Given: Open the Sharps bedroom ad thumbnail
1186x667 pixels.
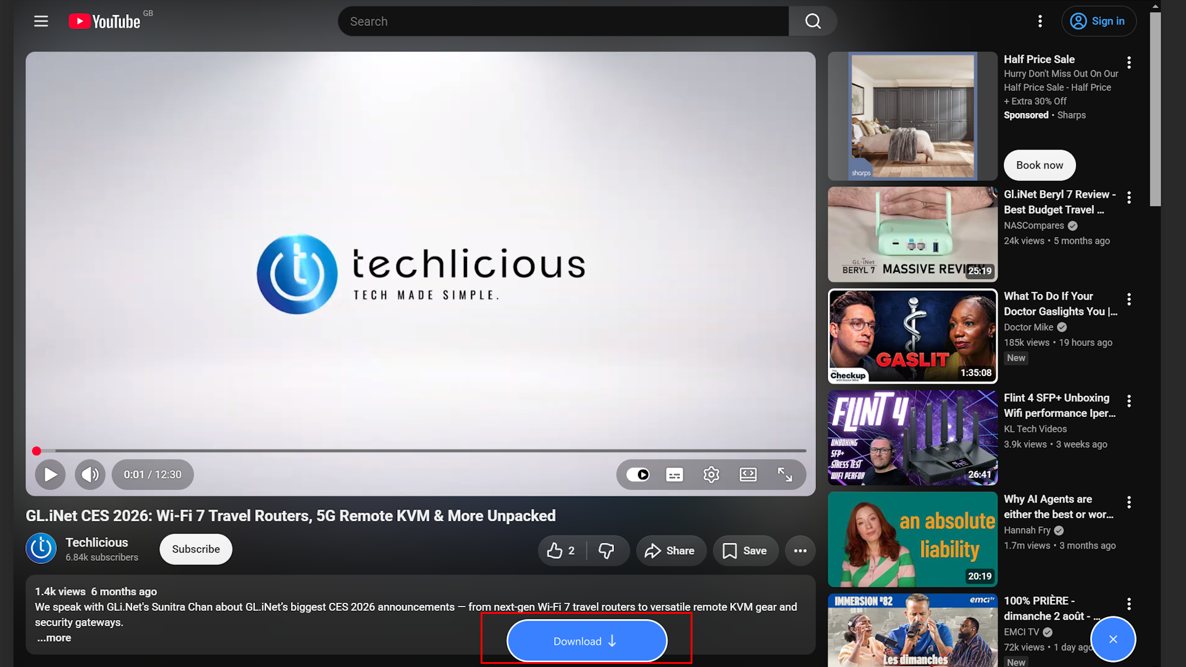Looking at the screenshot, I should click(912, 116).
